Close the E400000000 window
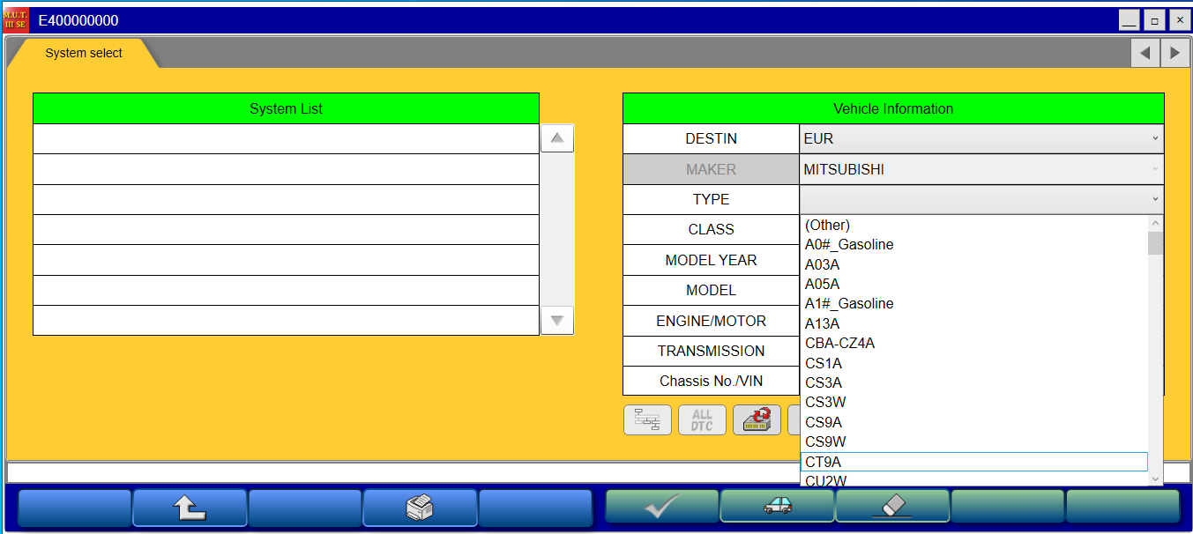Image resolution: width=1193 pixels, height=534 pixels. coord(1179,20)
